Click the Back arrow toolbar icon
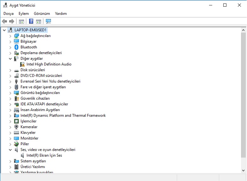The height and width of the screenshot is (181, 247). [4, 21]
